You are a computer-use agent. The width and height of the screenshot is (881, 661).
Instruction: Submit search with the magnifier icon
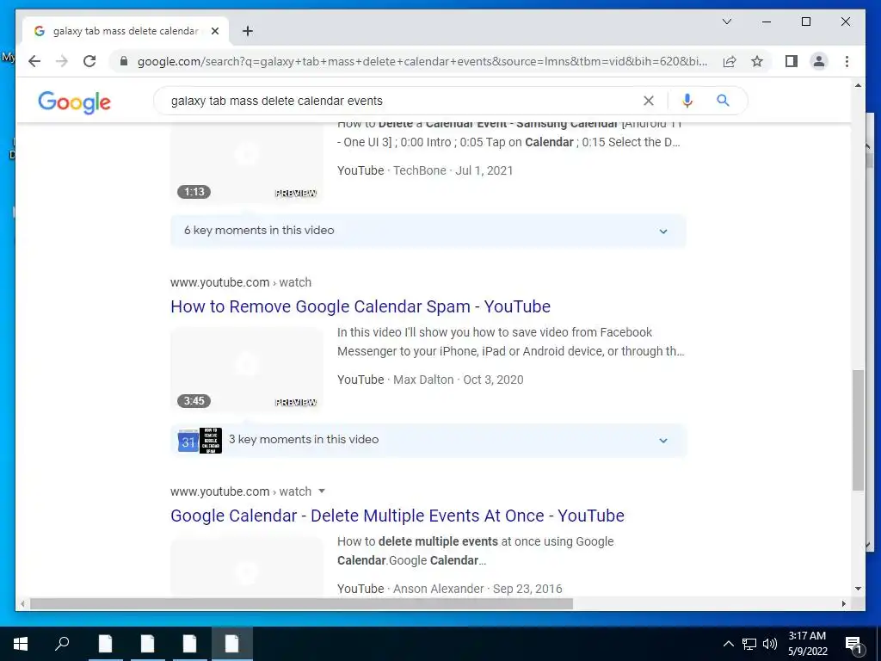tap(723, 101)
